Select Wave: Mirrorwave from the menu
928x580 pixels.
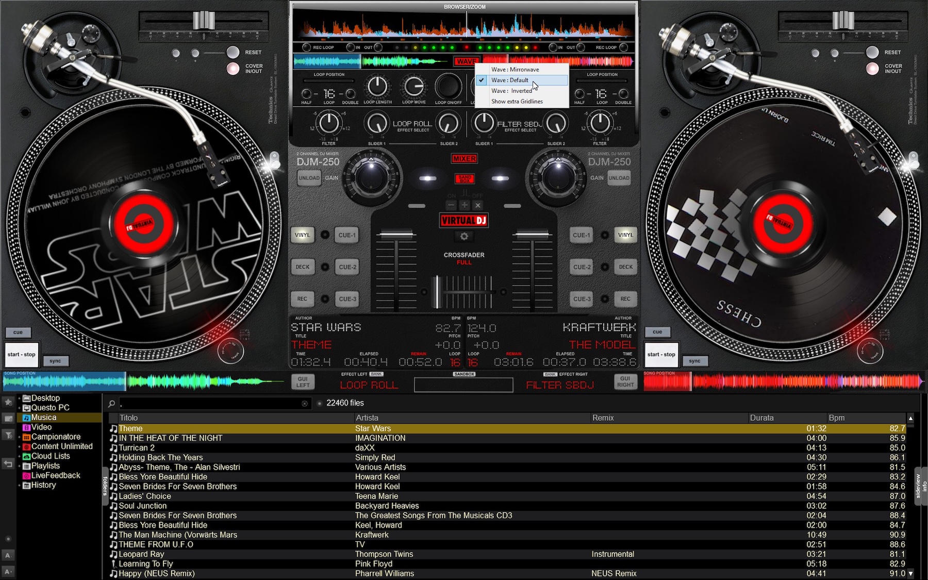click(516, 69)
